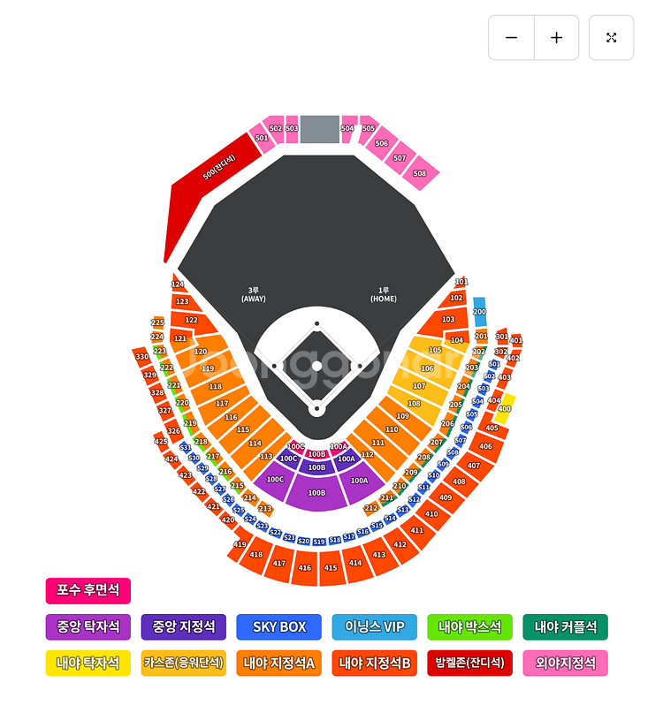Pick the SKY BOX legend label
The width and height of the screenshot is (663, 728).
click(278, 626)
